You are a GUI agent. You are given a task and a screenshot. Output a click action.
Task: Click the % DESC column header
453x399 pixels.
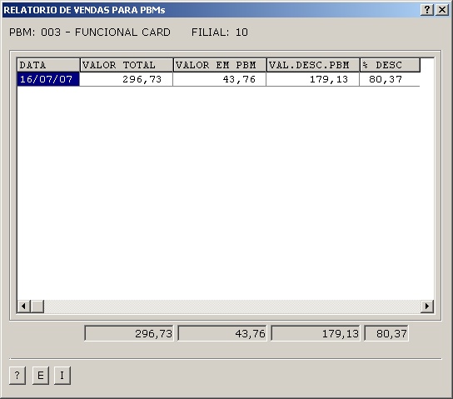click(390, 65)
